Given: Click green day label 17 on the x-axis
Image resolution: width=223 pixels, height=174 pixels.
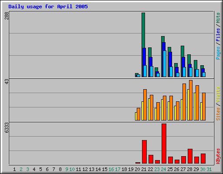Looking at the screenshot, I should coord(118,169).
